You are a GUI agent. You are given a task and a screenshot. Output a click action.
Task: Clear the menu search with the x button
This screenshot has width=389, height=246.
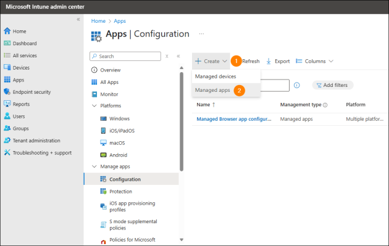pos(167,56)
